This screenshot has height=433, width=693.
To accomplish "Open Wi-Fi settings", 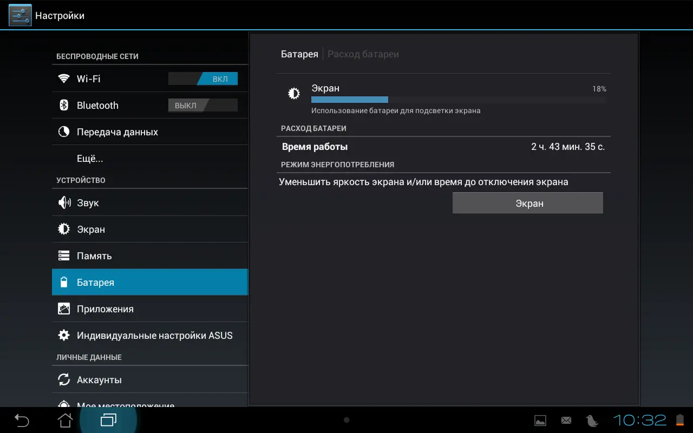I will click(x=150, y=79).
